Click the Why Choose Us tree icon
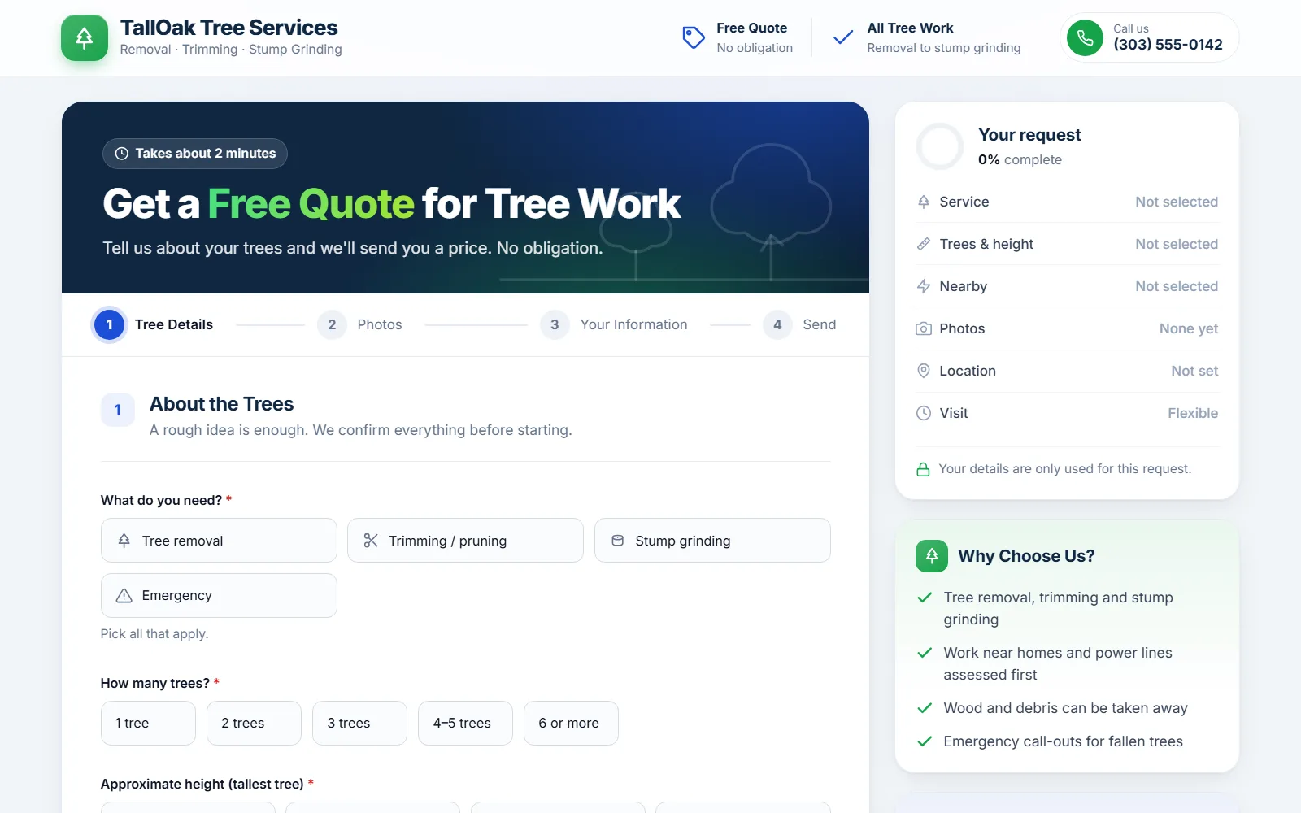The image size is (1301, 813). click(x=932, y=556)
